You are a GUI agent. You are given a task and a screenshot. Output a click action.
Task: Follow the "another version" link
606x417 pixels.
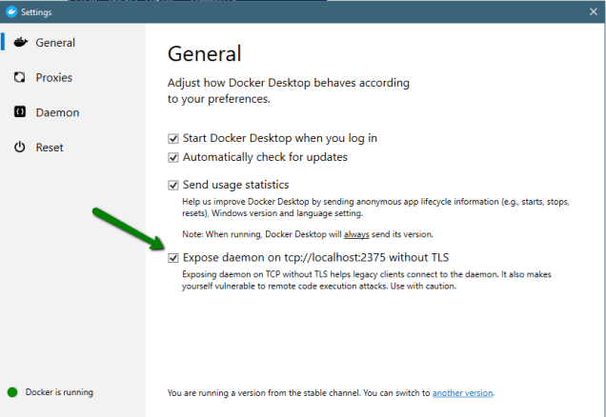(462, 392)
